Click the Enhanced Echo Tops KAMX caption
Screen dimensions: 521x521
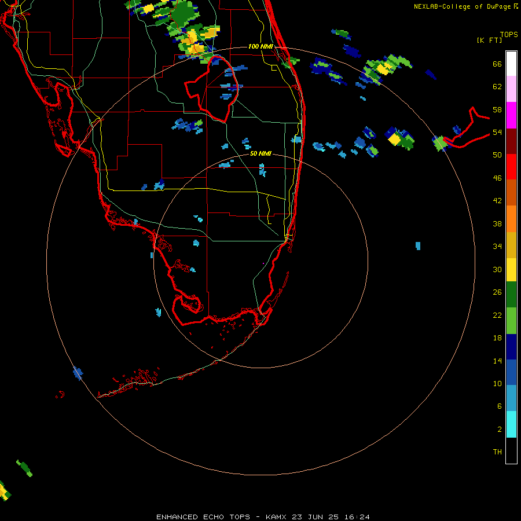click(x=263, y=517)
